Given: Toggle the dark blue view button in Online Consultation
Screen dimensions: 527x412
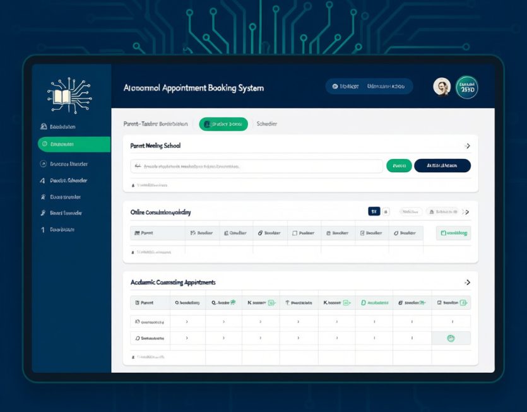Looking at the screenshot, I should 373,212.
